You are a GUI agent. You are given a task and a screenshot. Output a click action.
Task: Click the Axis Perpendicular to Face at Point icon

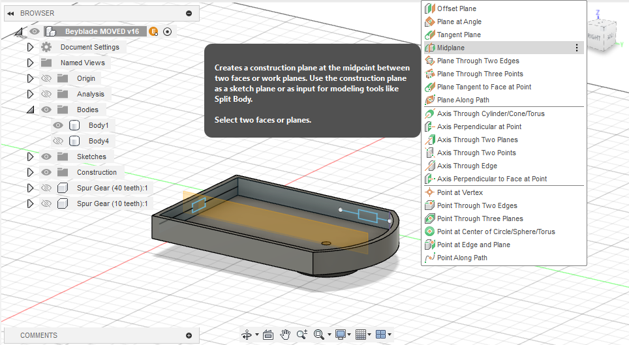429,179
